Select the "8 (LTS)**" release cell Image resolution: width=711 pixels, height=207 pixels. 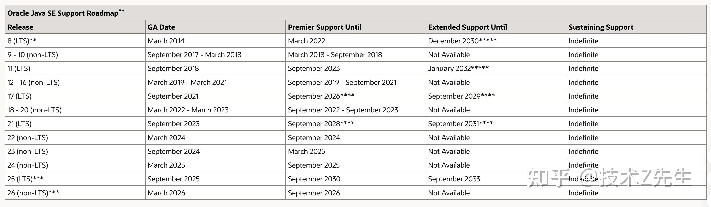point(22,41)
